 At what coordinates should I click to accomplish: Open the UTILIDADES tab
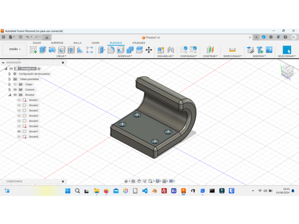139,43
